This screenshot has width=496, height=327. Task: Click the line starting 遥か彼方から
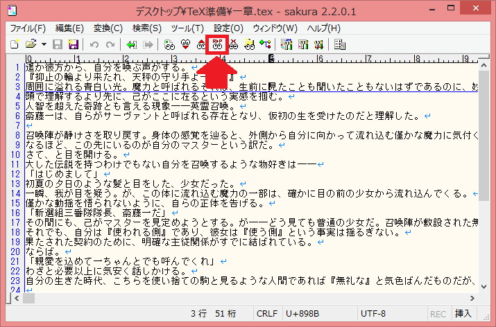(x=108, y=67)
